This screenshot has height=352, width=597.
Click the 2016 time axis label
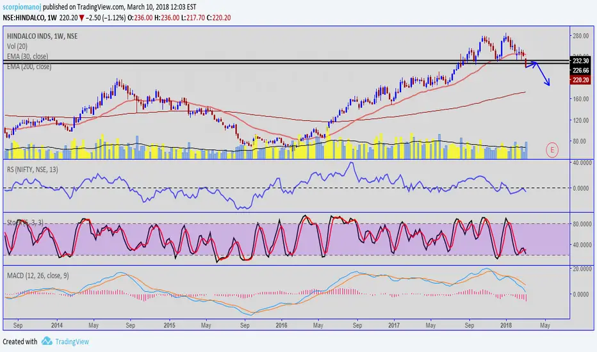tap(281, 325)
